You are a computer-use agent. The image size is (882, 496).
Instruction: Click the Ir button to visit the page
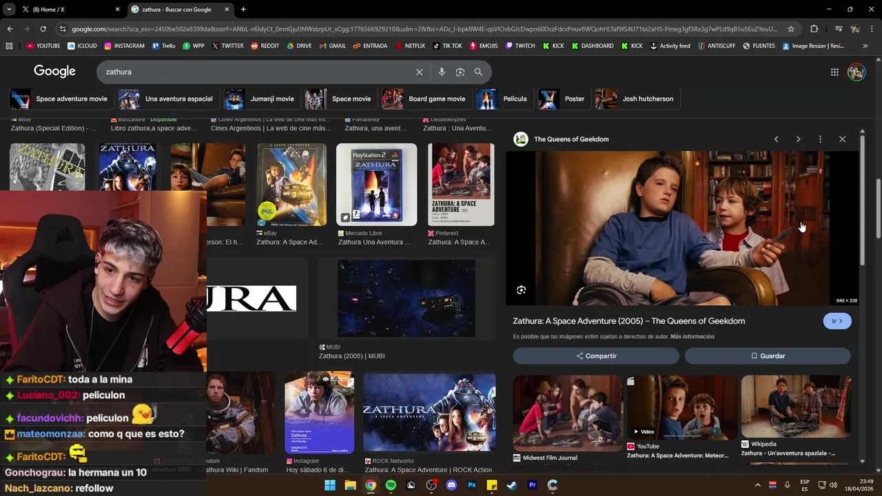pos(837,321)
